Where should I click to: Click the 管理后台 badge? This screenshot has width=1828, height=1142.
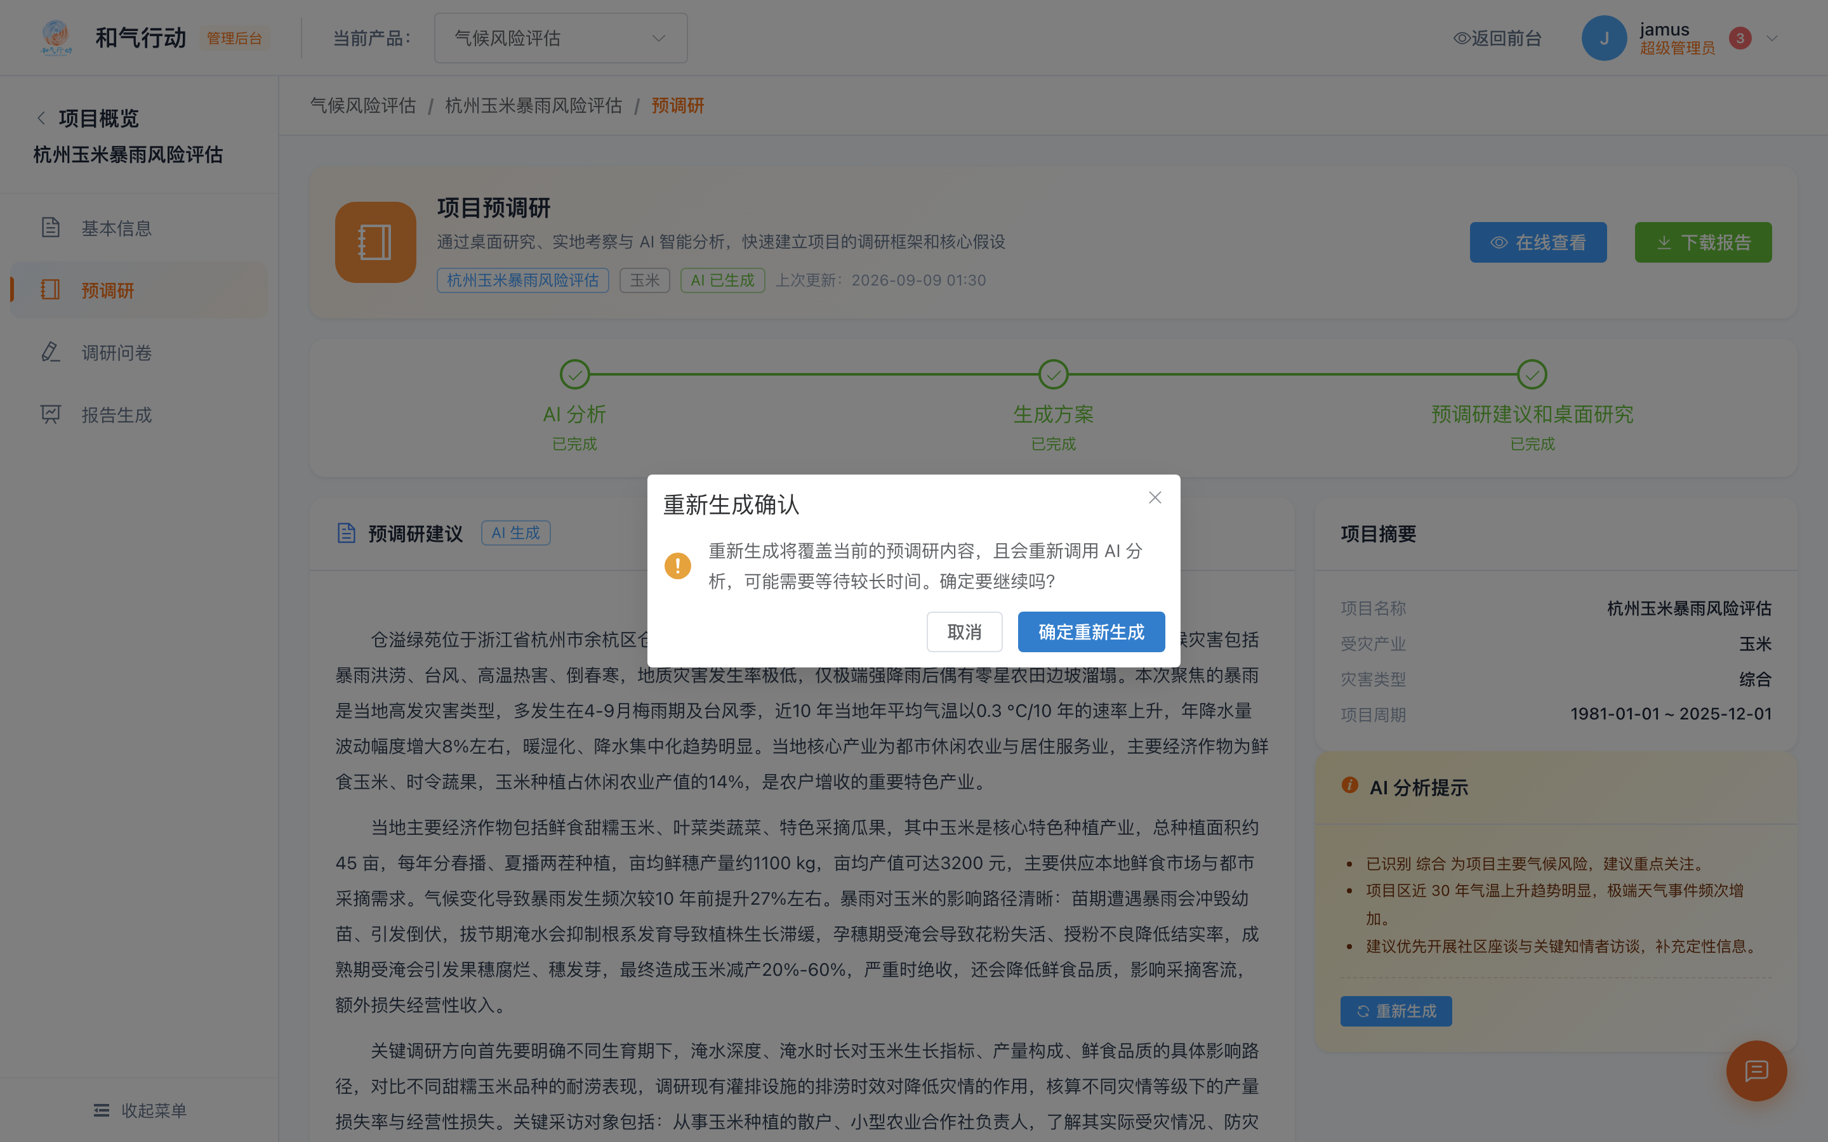pos(234,38)
